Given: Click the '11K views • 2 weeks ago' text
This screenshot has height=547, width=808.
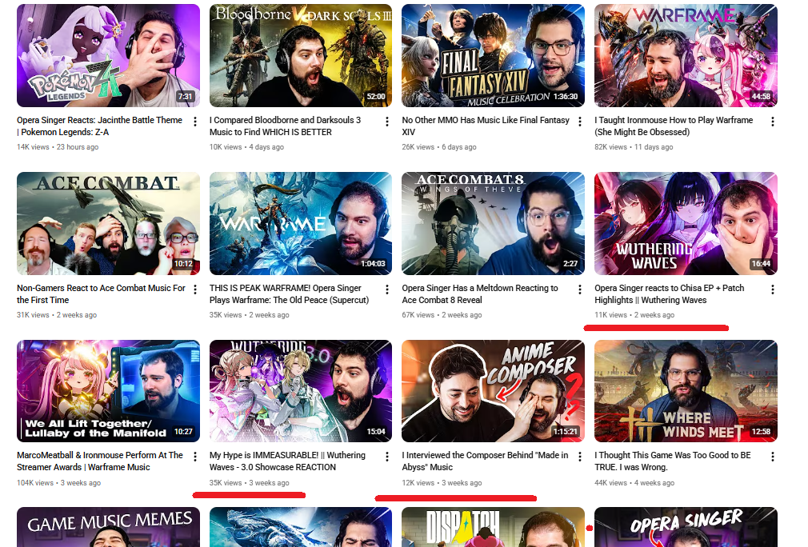Looking at the screenshot, I should point(634,315).
